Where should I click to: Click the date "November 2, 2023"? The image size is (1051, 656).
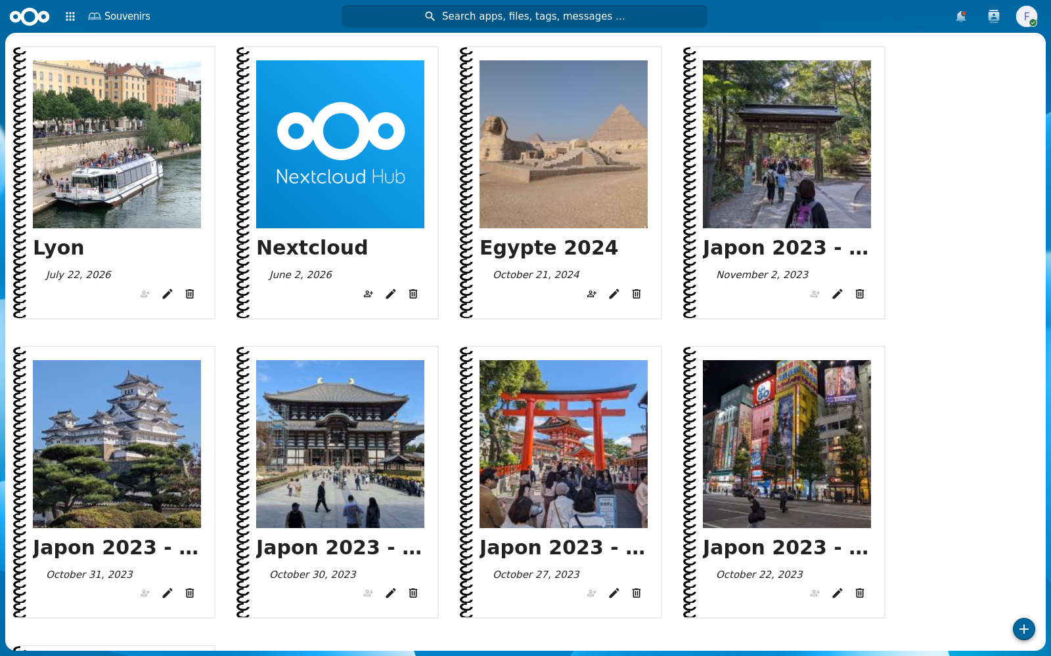click(x=762, y=275)
